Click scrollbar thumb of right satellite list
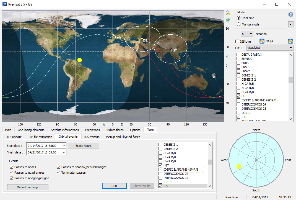Image resolution: width=296 pixels, height=200 pixels. point(290,80)
